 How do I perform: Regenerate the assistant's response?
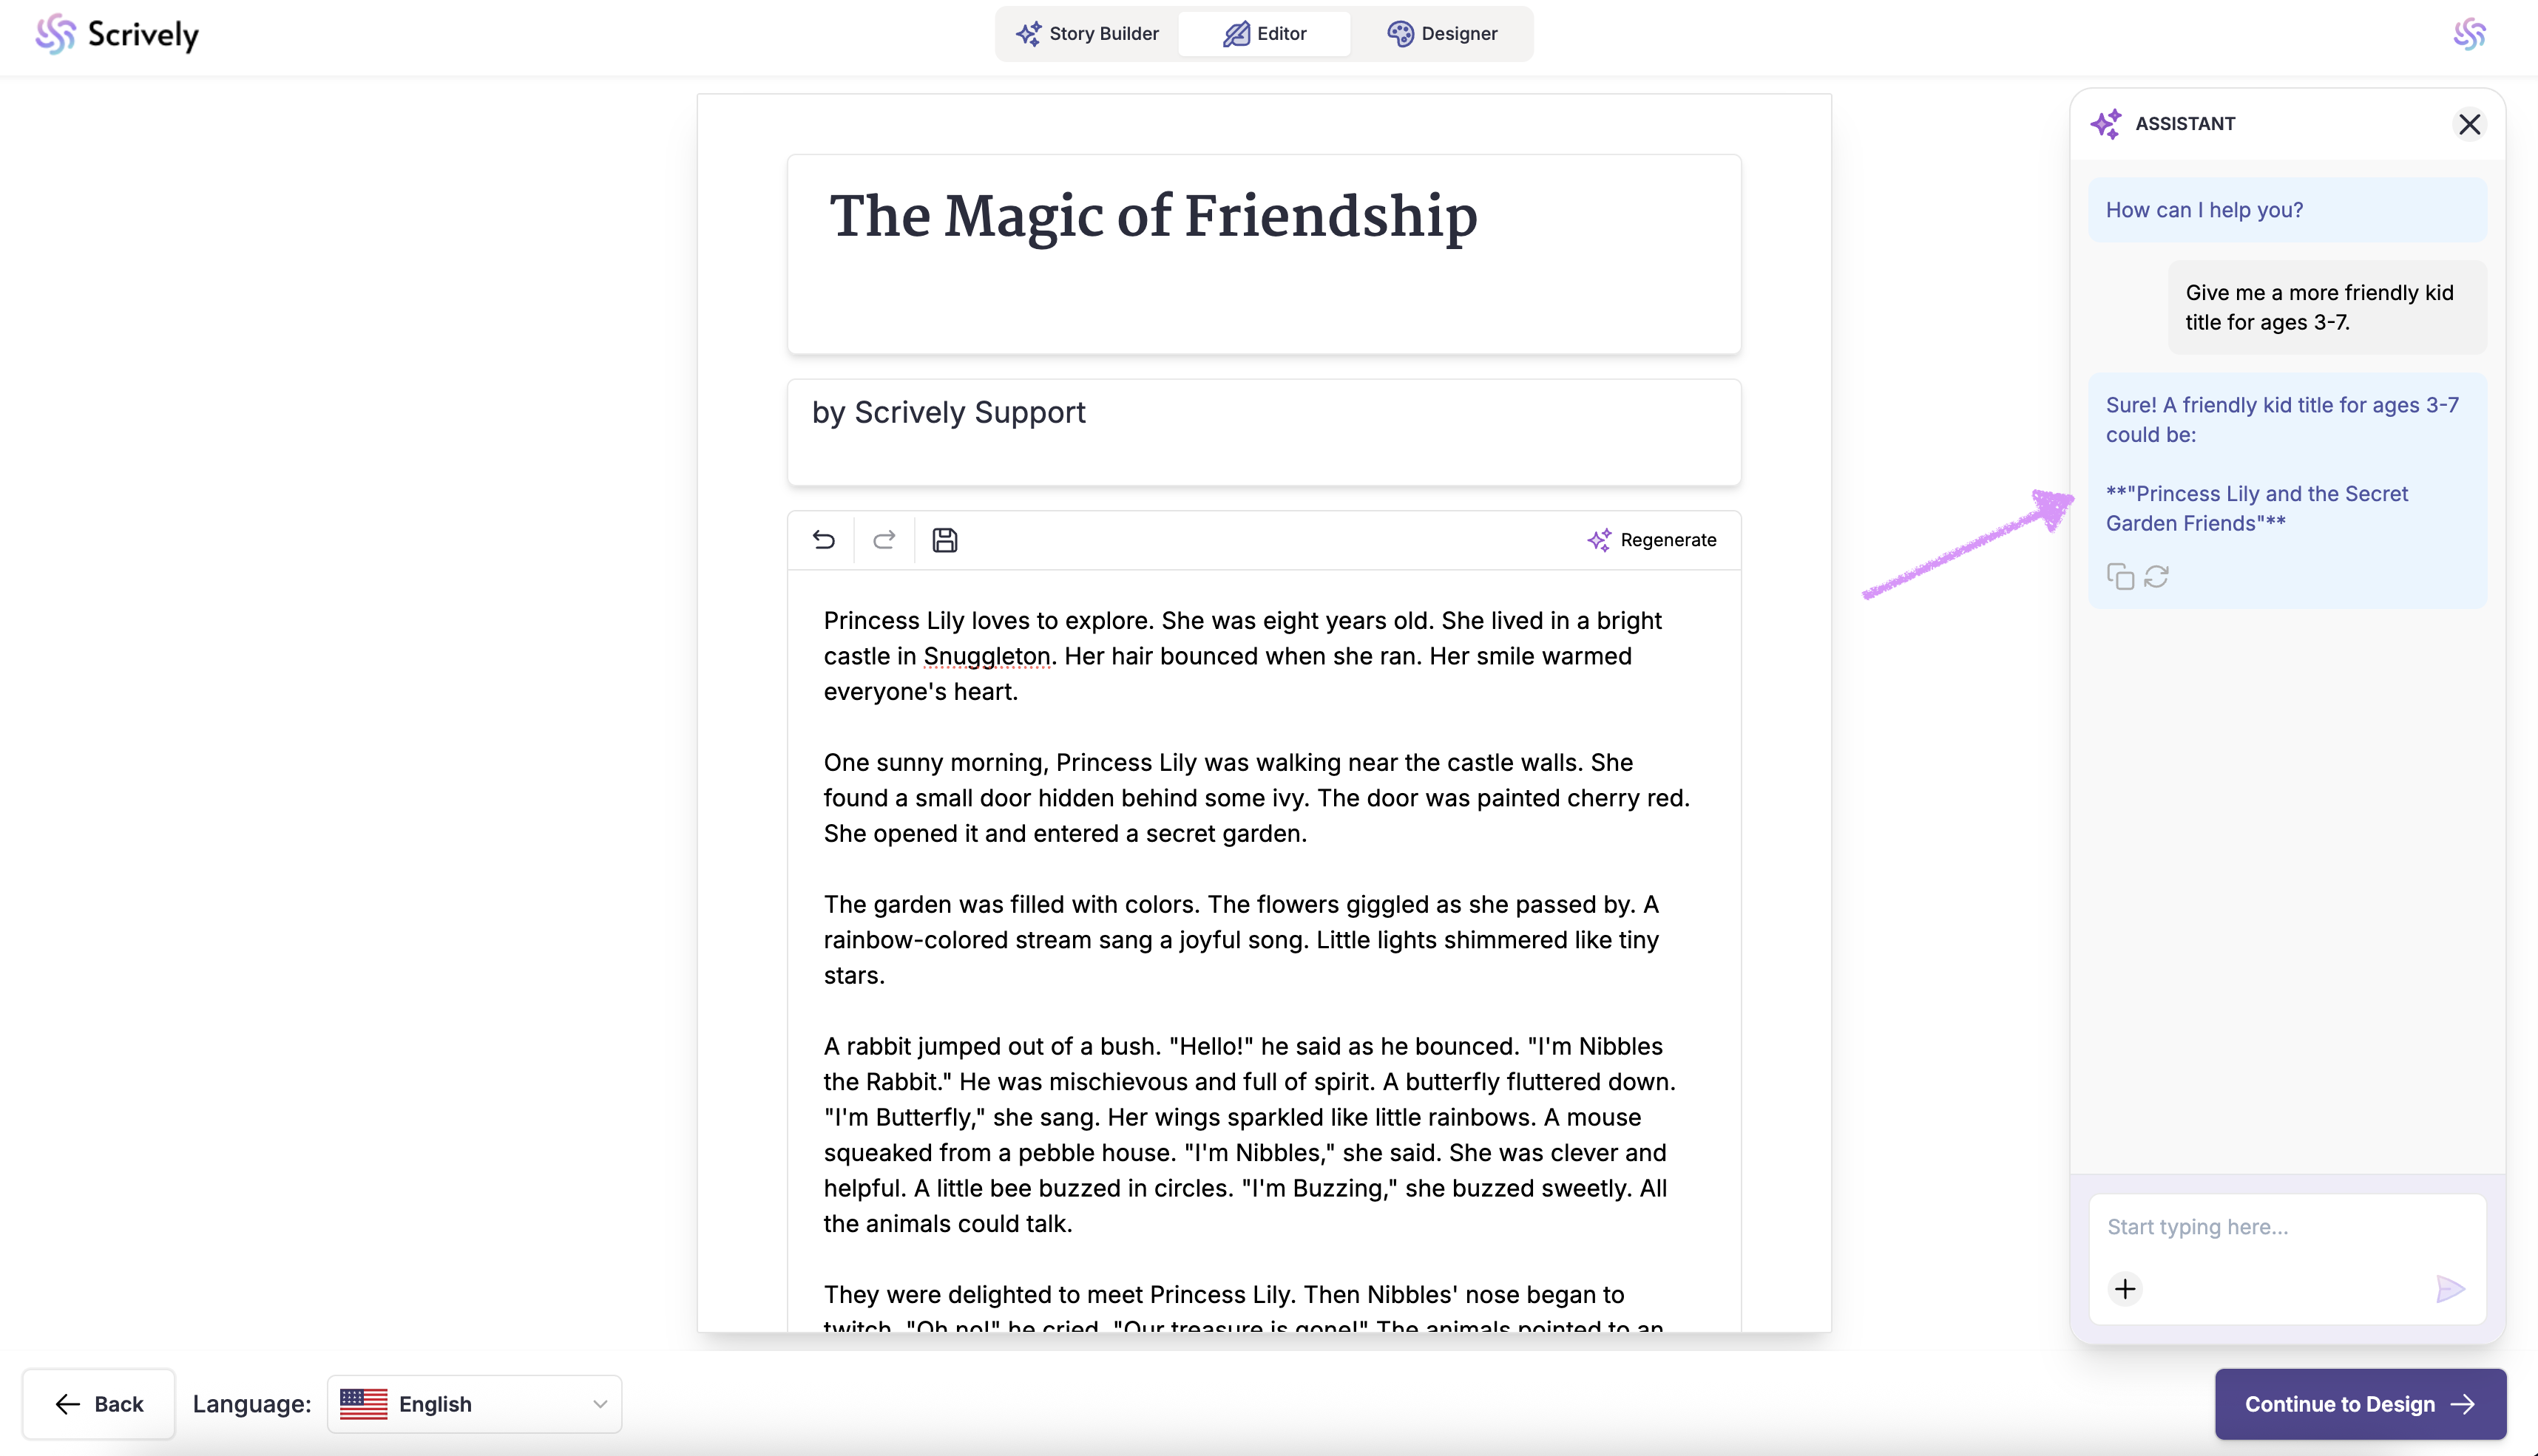[2157, 577]
